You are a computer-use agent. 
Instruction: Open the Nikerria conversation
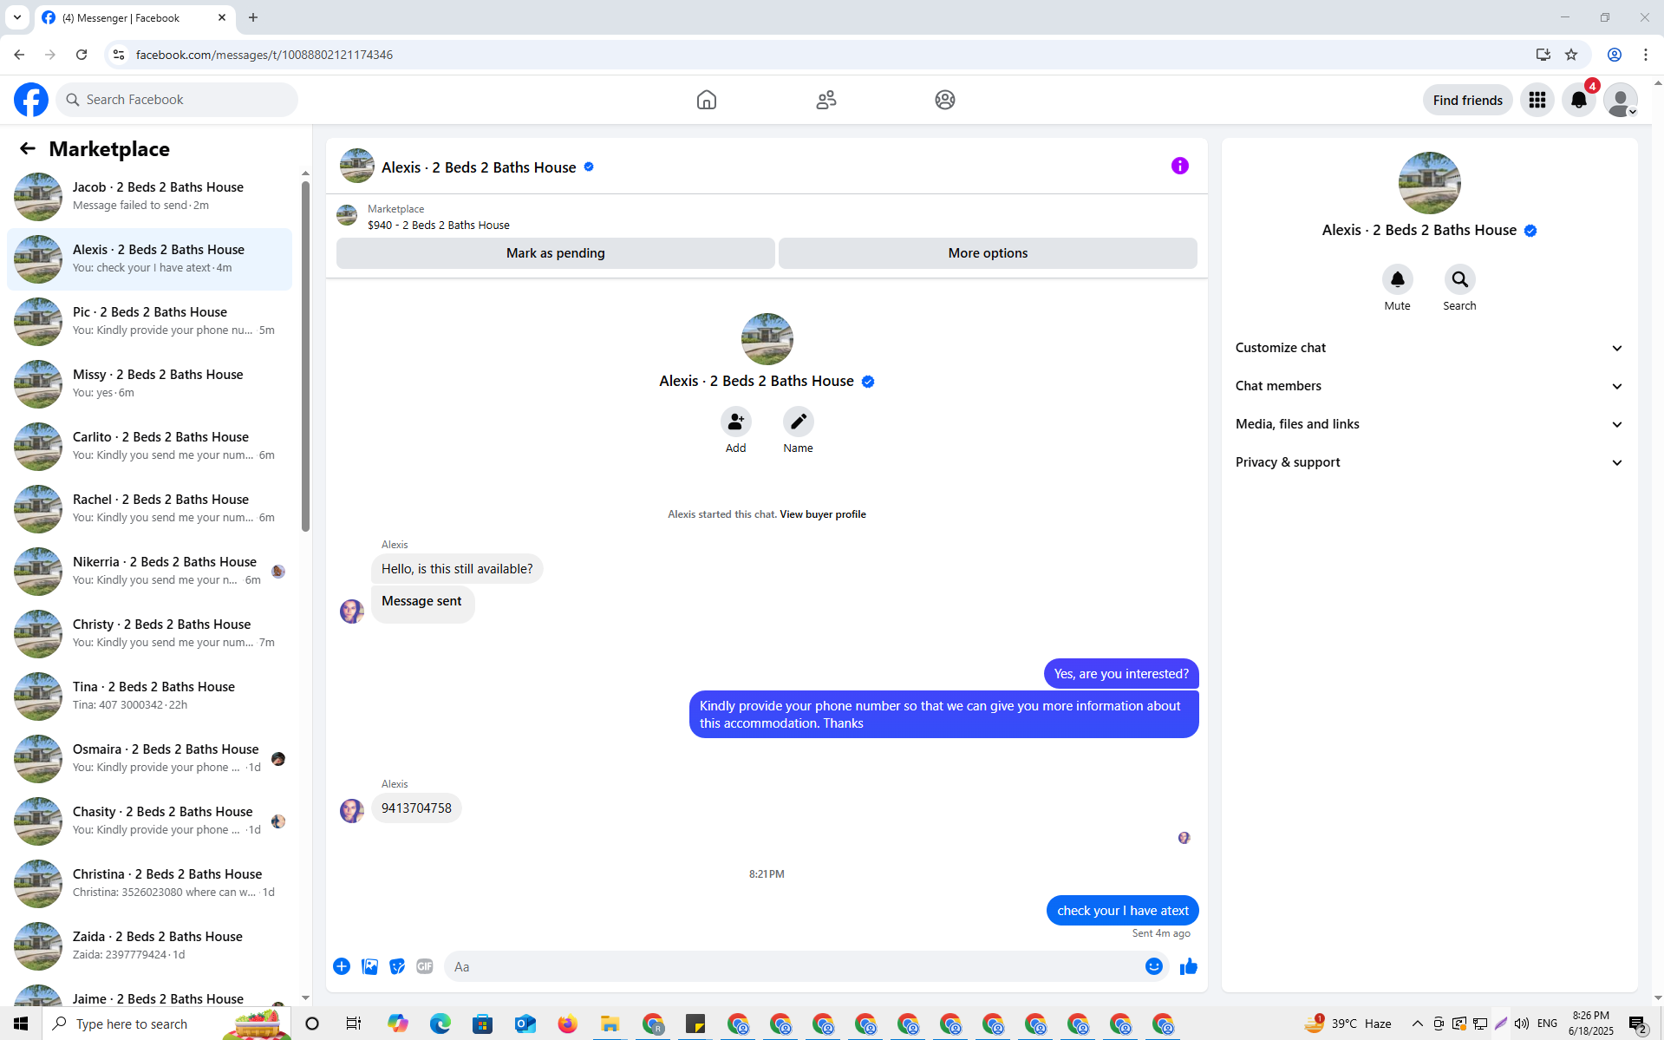click(149, 572)
